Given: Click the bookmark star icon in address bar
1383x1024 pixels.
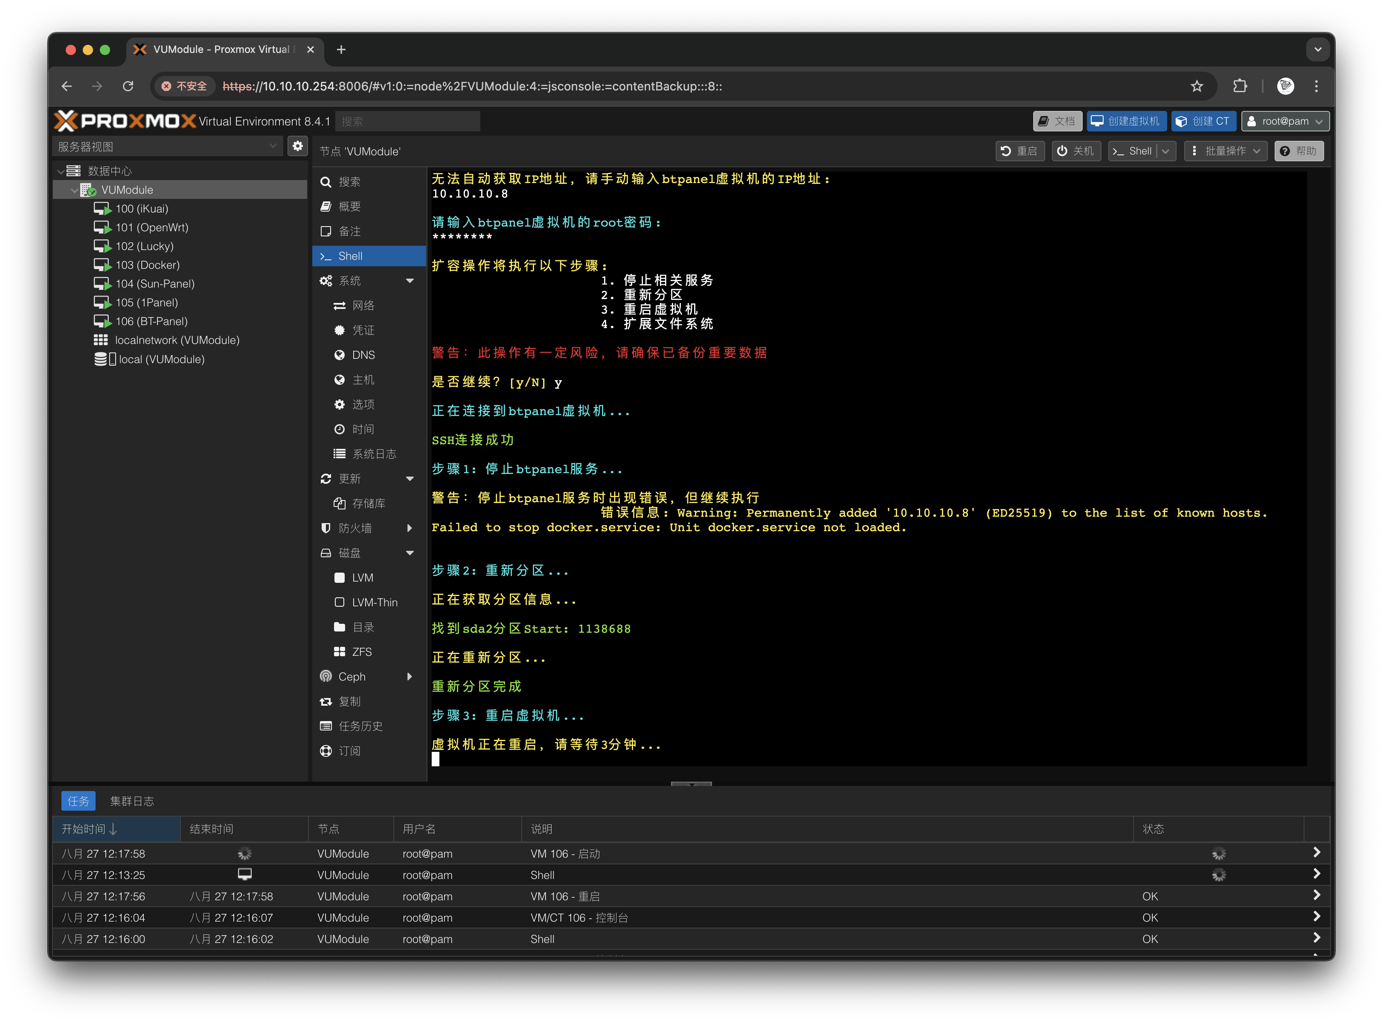Looking at the screenshot, I should pyautogui.click(x=1197, y=86).
